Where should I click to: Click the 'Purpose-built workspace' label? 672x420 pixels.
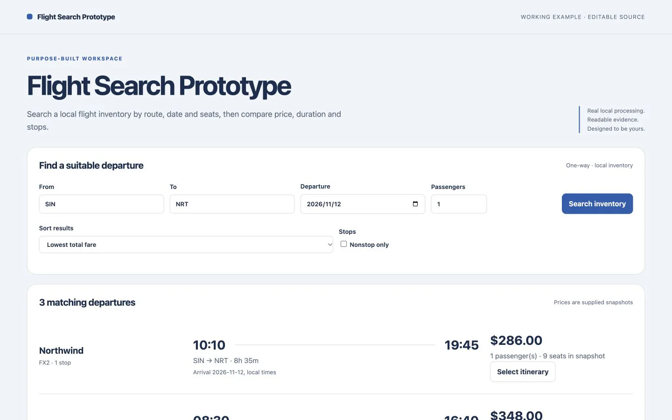tap(75, 59)
